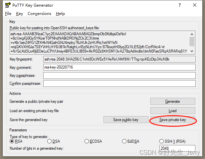Screen dimensions: 205x159
Task: Click the Key comment field
Action: pyautogui.click(x=119, y=67)
